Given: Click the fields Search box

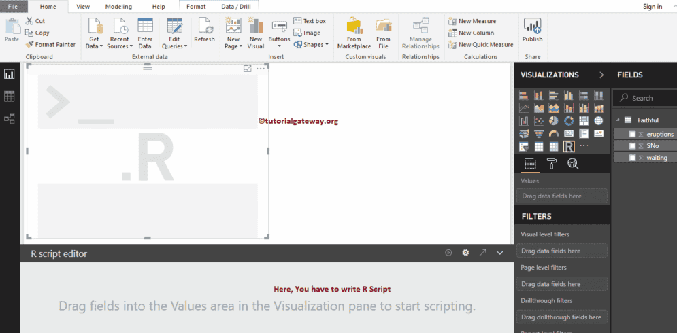Looking at the screenshot, I should pos(645,98).
